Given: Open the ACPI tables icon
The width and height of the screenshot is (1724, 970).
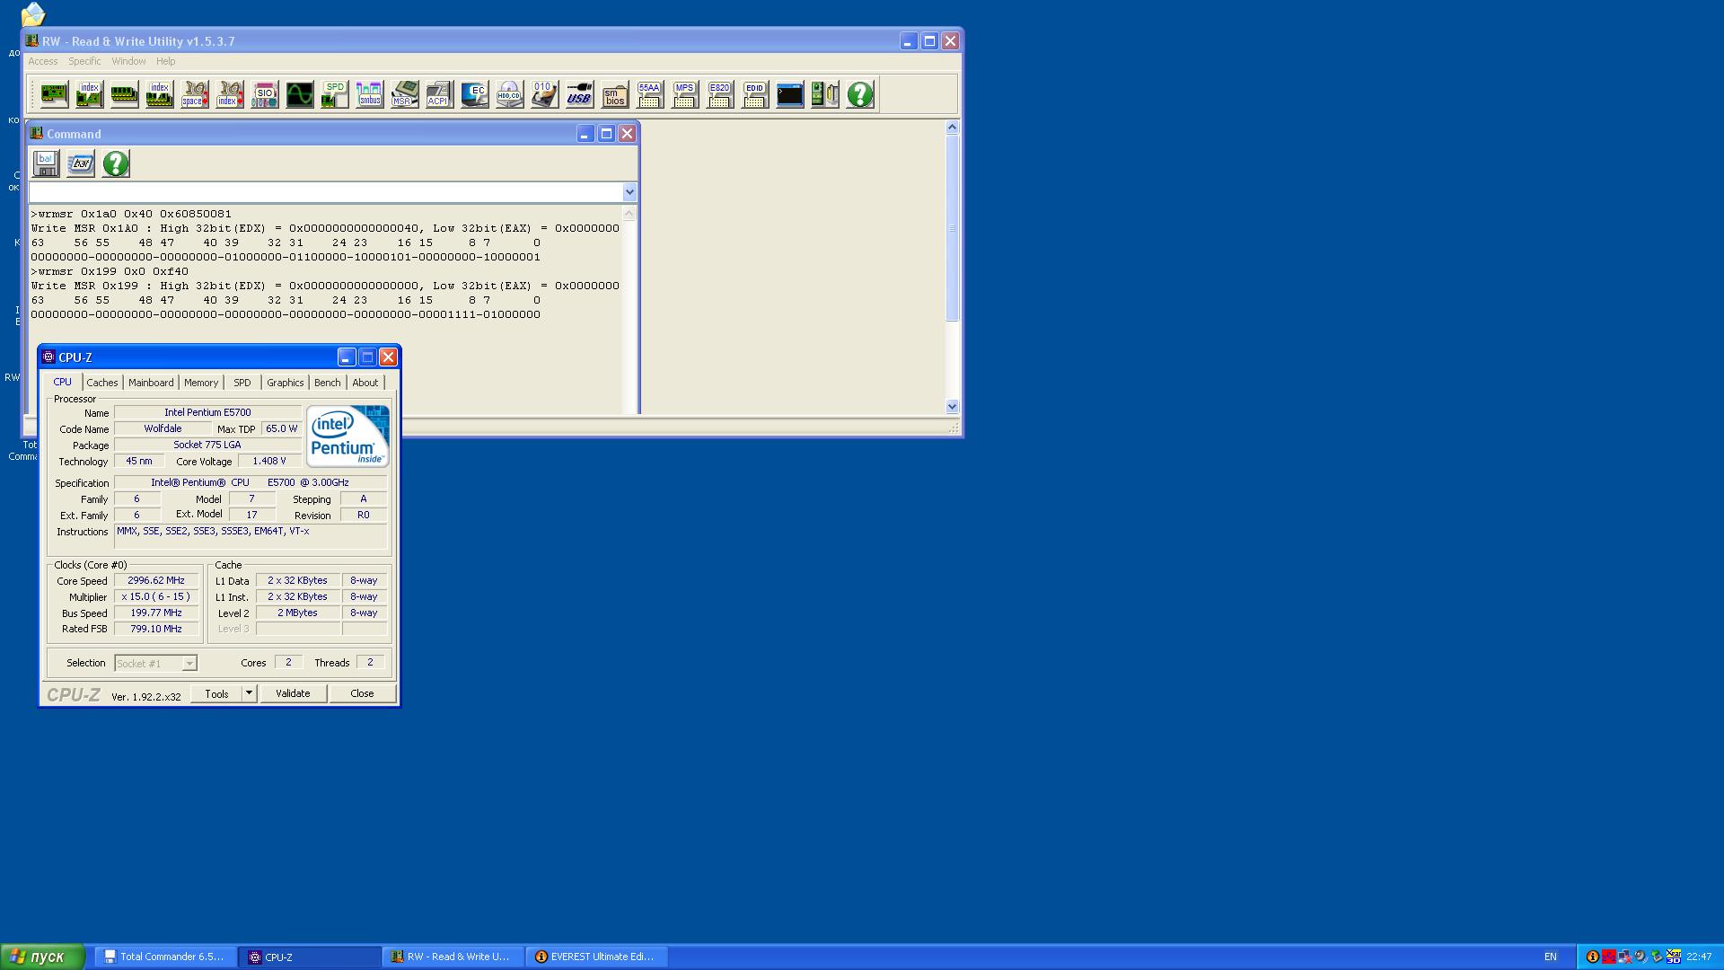Looking at the screenshot, I should click(439, 94).
